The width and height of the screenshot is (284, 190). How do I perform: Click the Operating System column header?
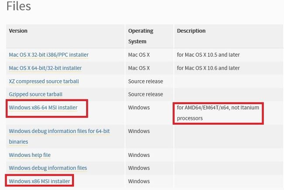pyautogui.click(x=141, y=36)
